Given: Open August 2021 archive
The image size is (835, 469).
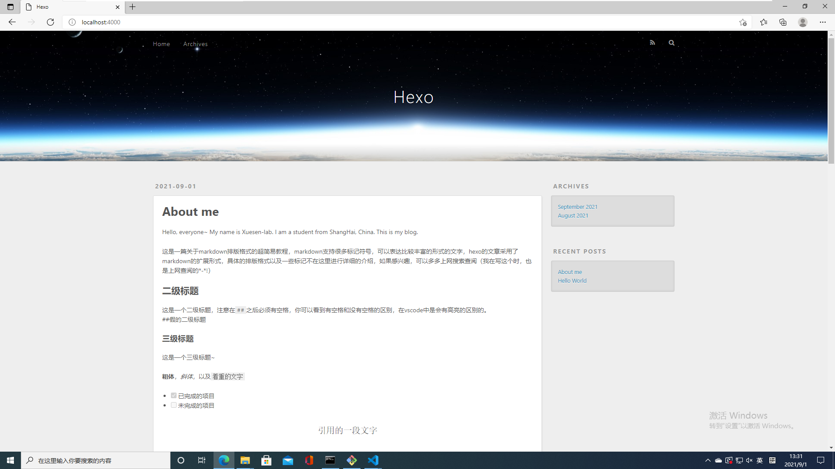Looking at the screenshot, I should coord(573,215).
